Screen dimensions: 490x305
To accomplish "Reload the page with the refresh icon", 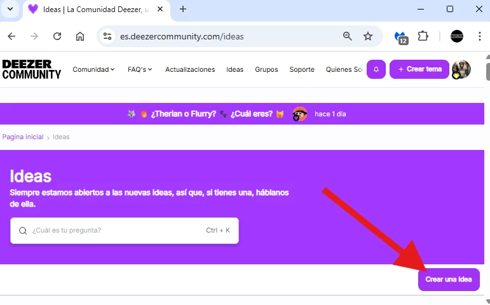I will coord(57,36).
